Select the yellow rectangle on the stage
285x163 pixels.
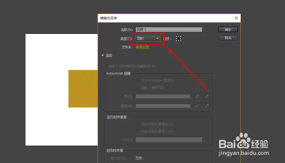click(83, 89)
